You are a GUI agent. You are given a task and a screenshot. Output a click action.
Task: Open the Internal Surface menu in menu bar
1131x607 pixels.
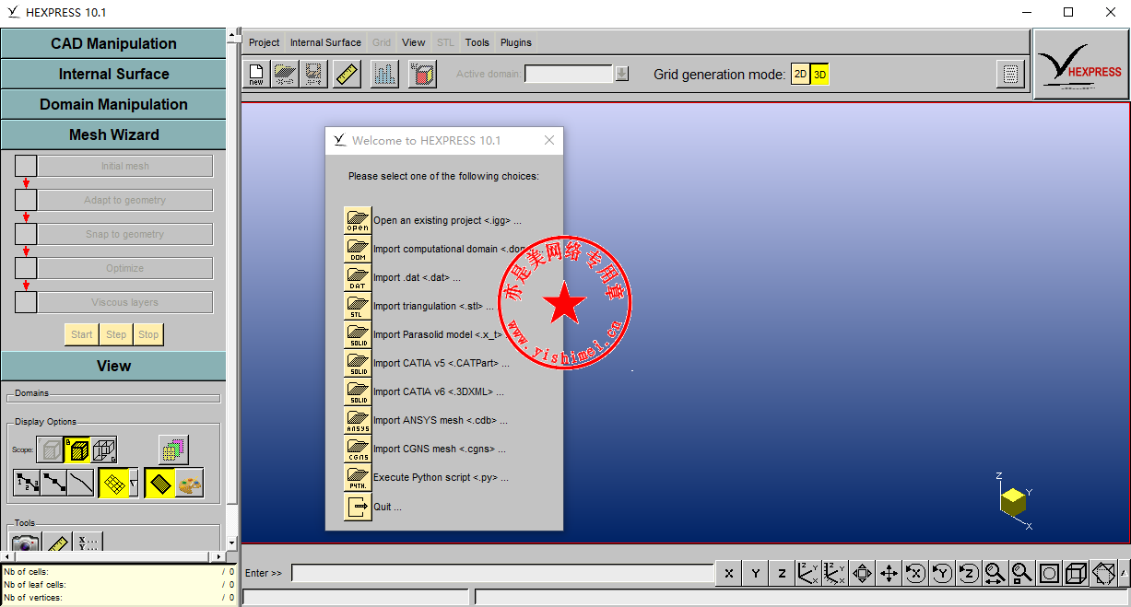coord(325,42)
